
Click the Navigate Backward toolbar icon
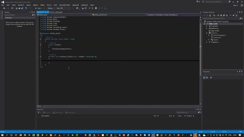(x=4, y=8)
